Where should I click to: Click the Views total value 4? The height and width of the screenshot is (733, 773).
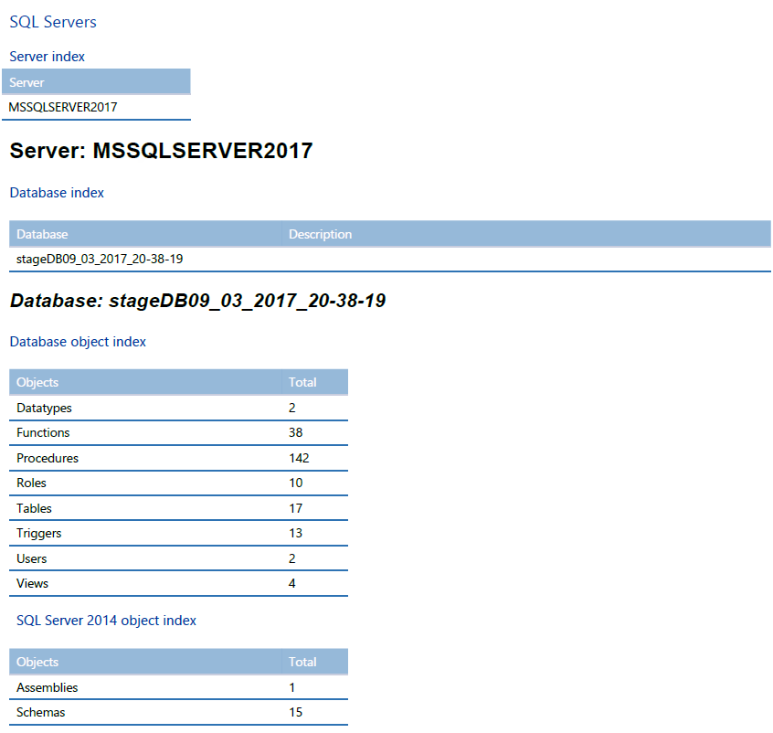291,583
